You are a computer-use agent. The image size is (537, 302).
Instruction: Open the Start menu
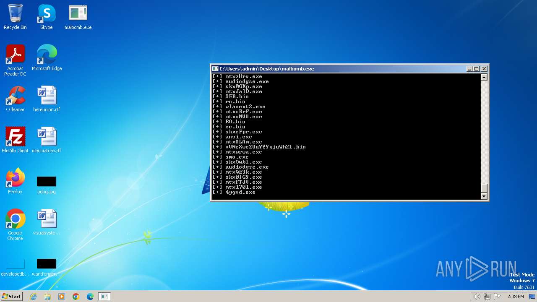pos(11,297)
